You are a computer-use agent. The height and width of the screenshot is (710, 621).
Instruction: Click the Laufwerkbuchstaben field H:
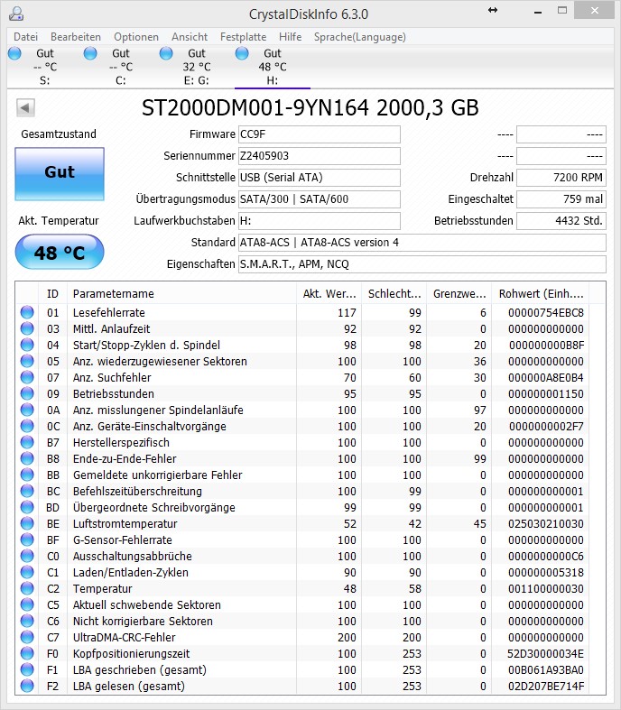click(x=320, y=221)
